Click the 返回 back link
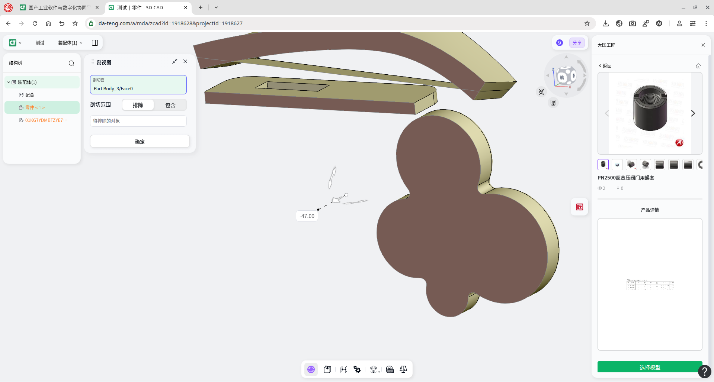The height and width of the screenshot is (382, 714). click(605, 66)
